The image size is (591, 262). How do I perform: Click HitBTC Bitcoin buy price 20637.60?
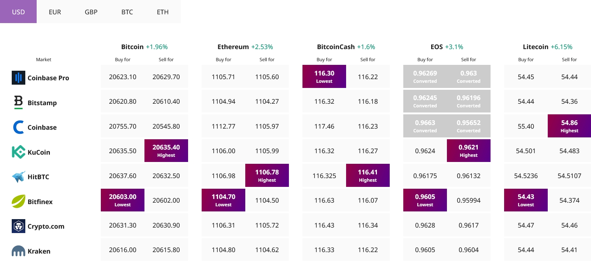[x=122, y=176]
